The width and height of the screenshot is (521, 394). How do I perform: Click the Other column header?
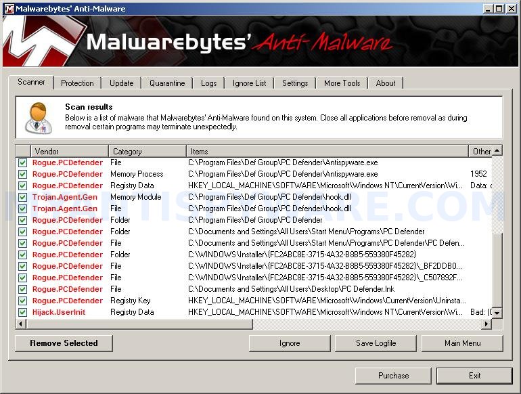(480, 151)
